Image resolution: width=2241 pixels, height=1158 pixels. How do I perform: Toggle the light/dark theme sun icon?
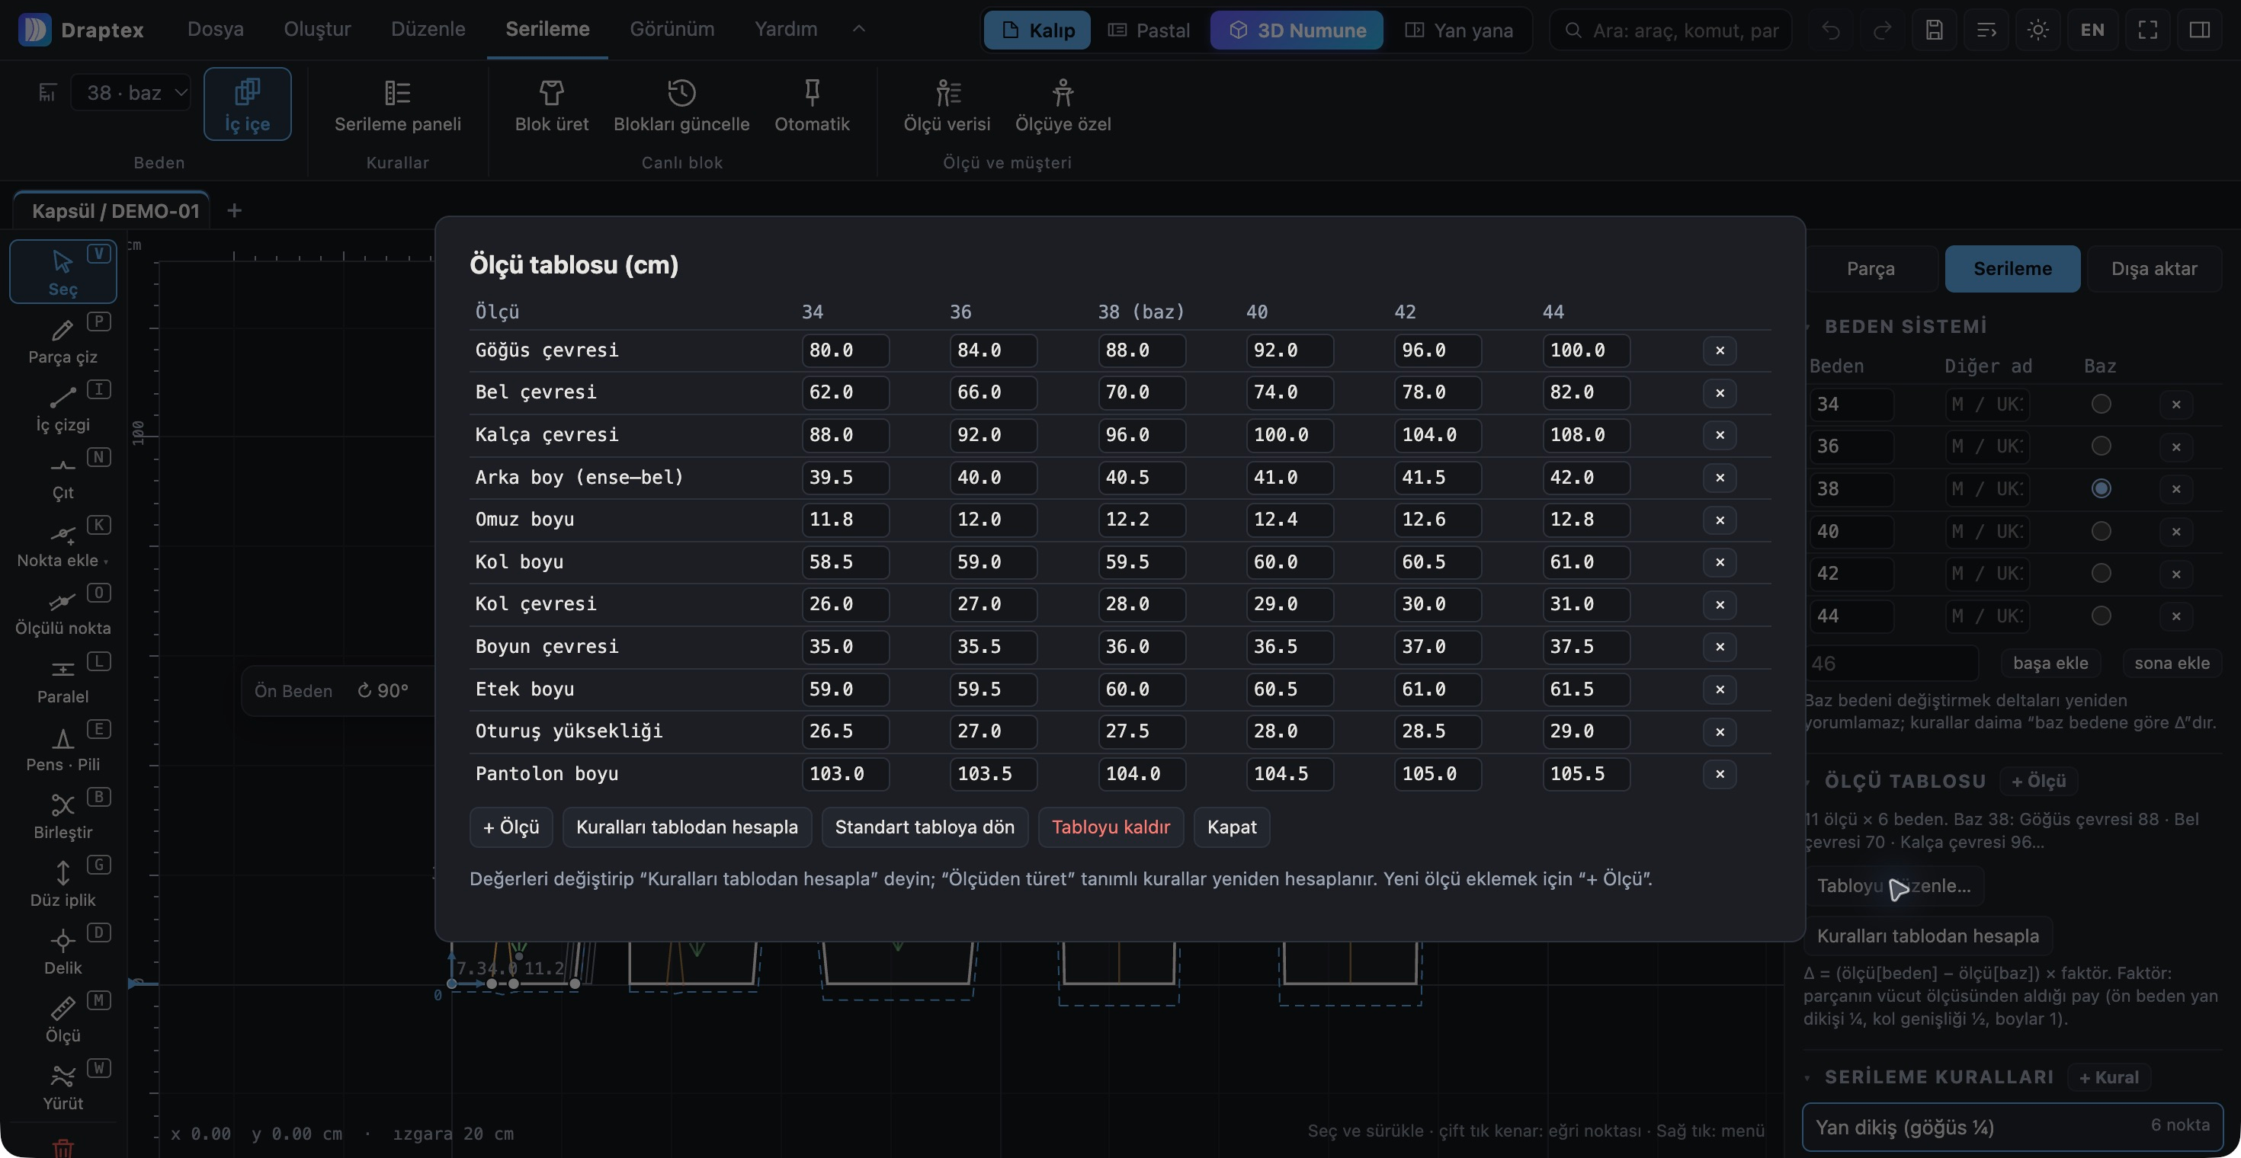(2037, 30)
